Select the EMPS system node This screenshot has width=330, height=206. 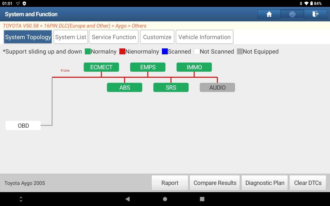[x=148, y=67]
